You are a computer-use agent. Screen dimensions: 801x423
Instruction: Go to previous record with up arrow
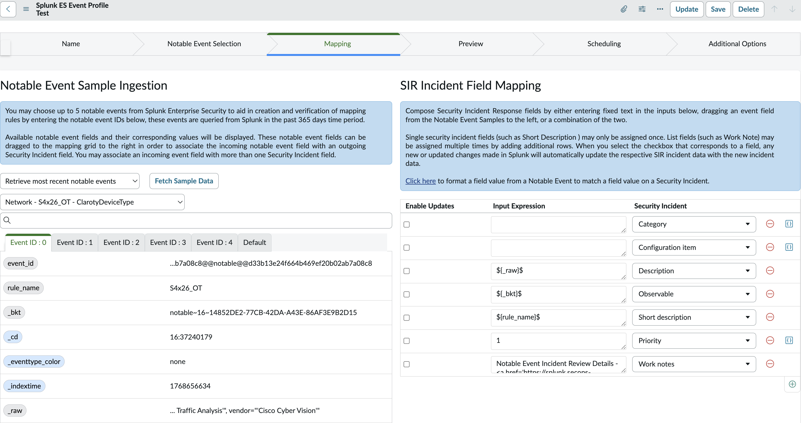pyautogui.click(x=774, y=9)
